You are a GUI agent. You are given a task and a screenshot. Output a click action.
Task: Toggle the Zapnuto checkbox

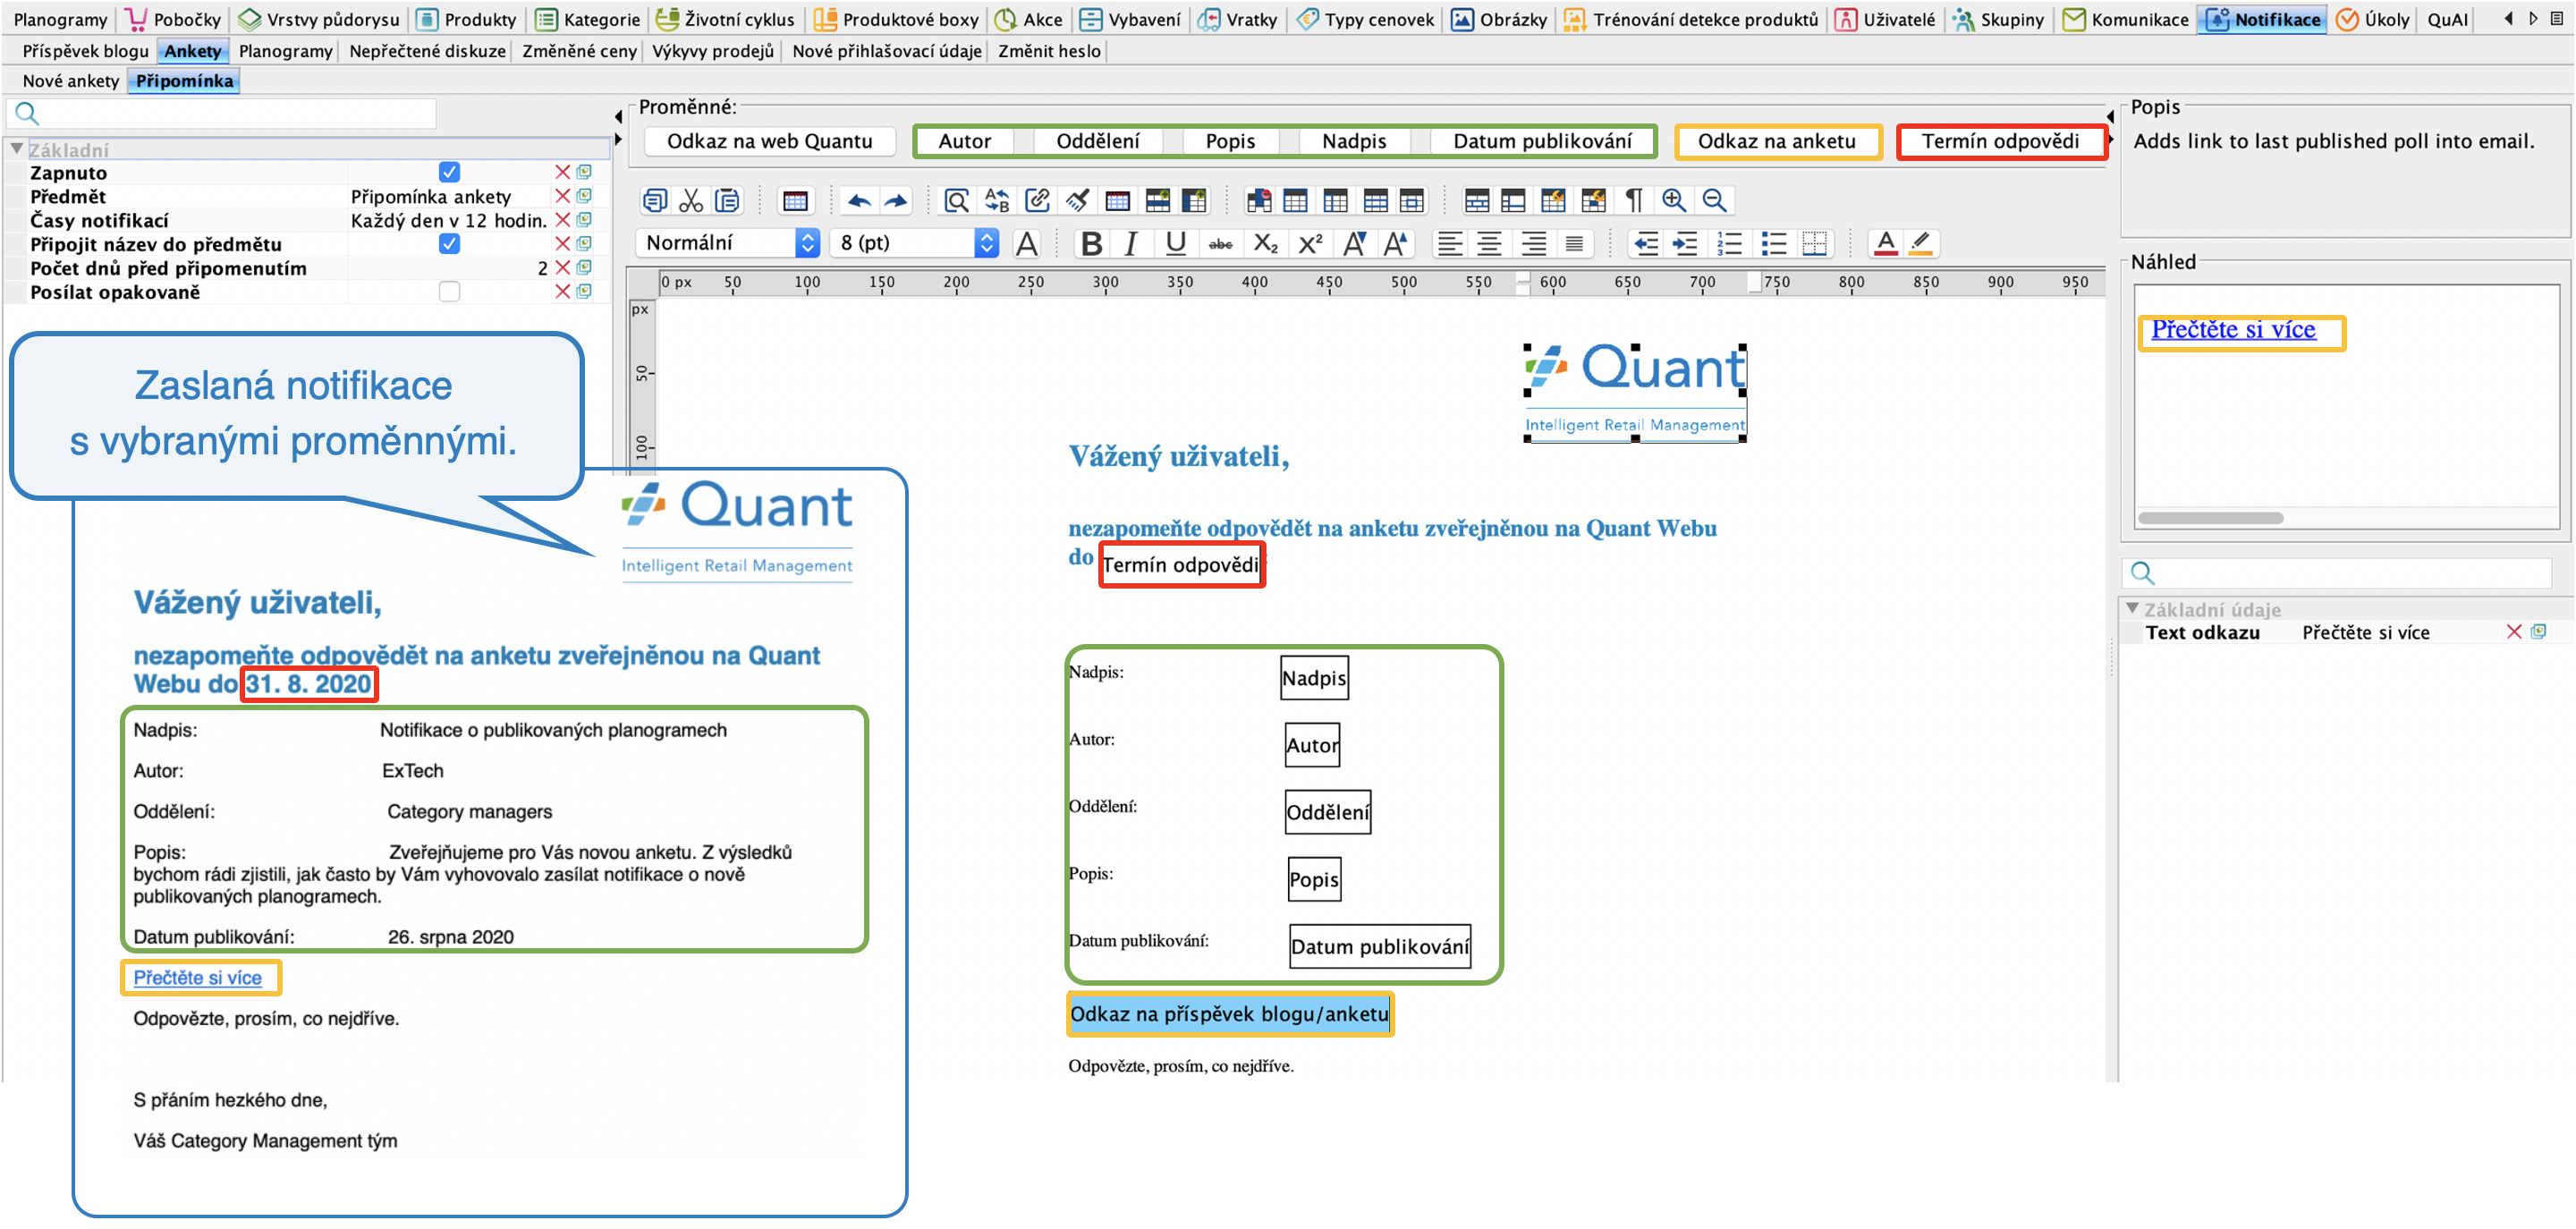pyautogui.click(x=449, y=172)
